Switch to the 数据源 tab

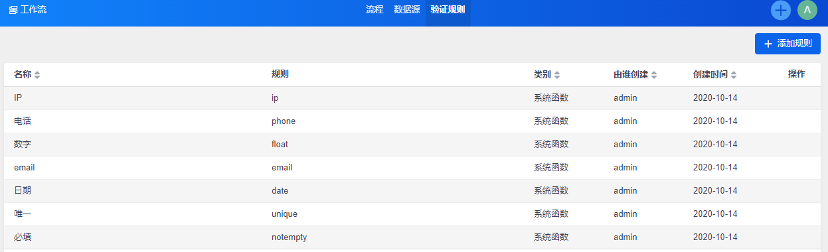click(407, 10)
